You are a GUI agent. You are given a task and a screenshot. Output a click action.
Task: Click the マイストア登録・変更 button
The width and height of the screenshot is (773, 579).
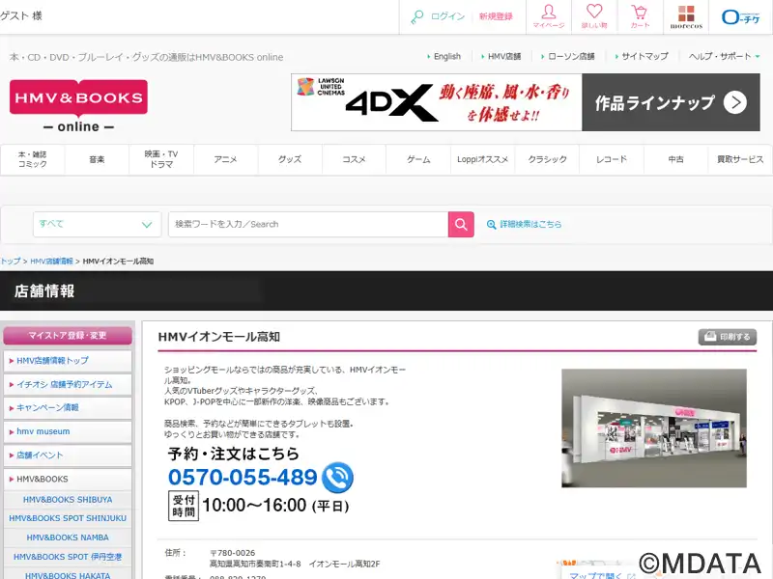coord(68,336)
